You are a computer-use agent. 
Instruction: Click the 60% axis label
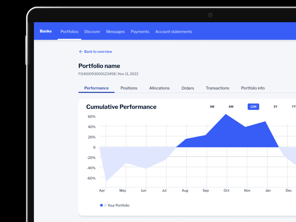pyautogui.click(x=91, y=116)
